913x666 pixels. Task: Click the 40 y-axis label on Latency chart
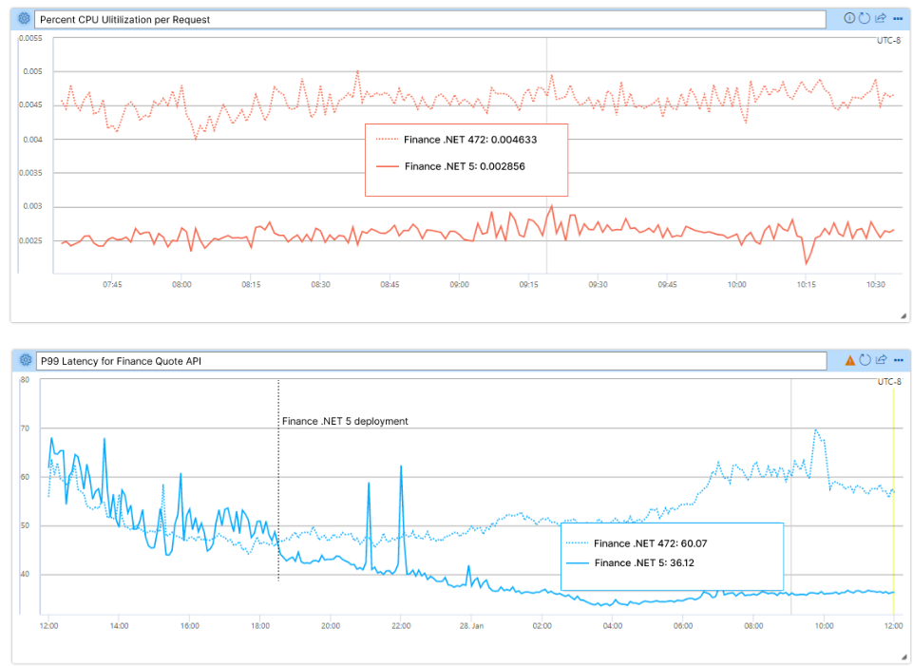pyautogui.click(x=25, y=574)
